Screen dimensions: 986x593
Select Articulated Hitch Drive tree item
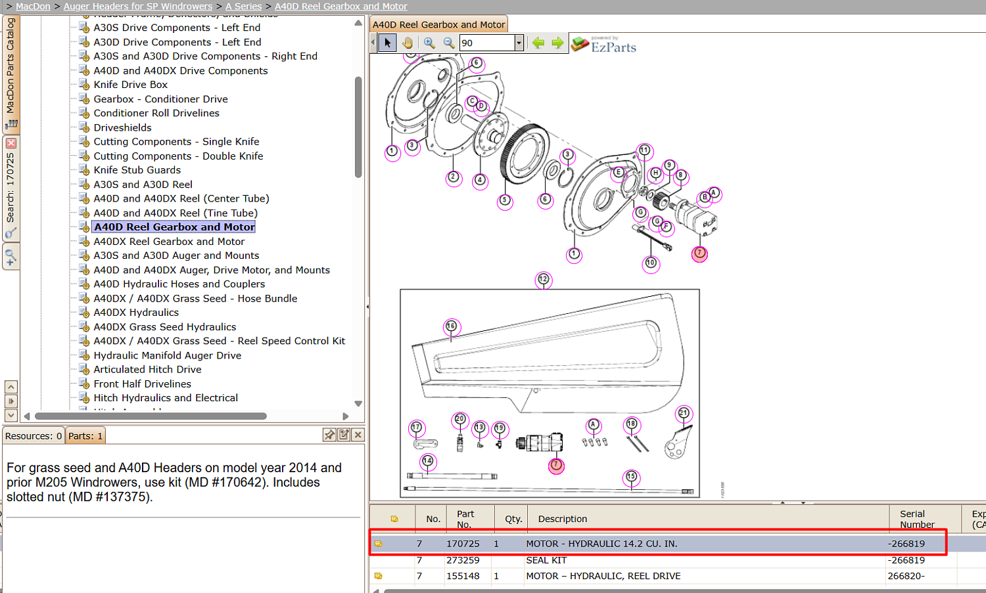tap(148, 370)
